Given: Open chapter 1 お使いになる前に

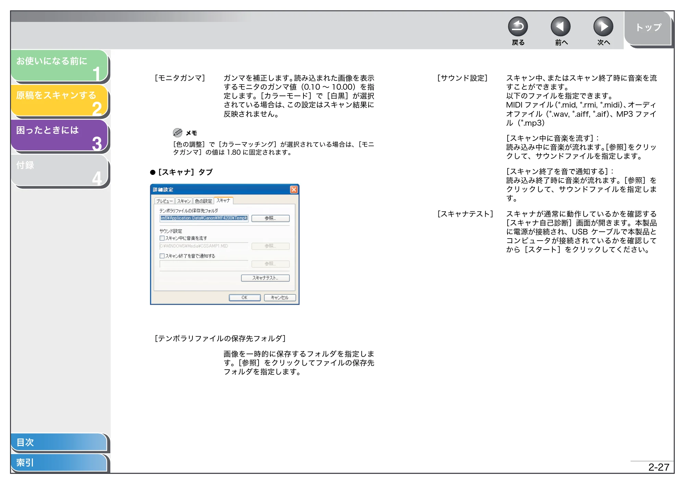Looking at the screenshot, I should 60,66.
